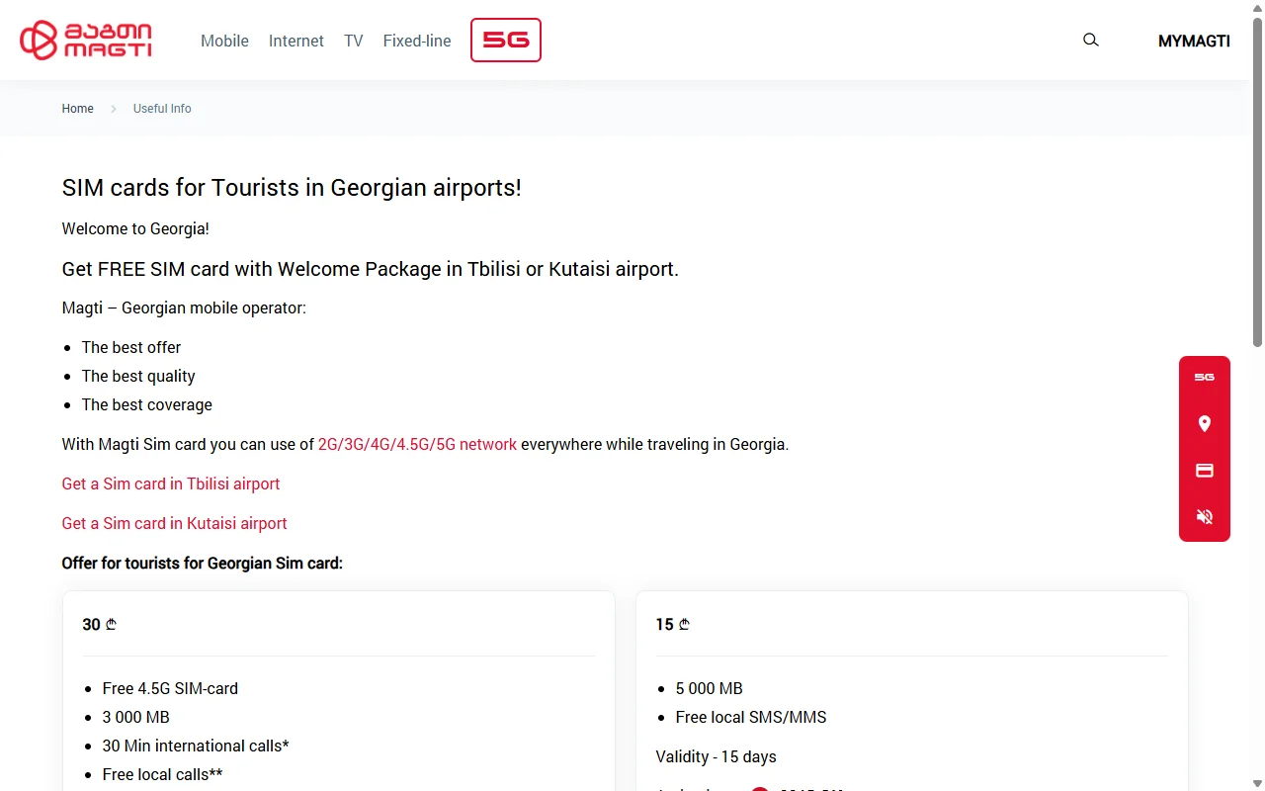Open the 5G button in top navigation
The height and width of the screenshot is (791, 1265).
[x=506, y=41]
